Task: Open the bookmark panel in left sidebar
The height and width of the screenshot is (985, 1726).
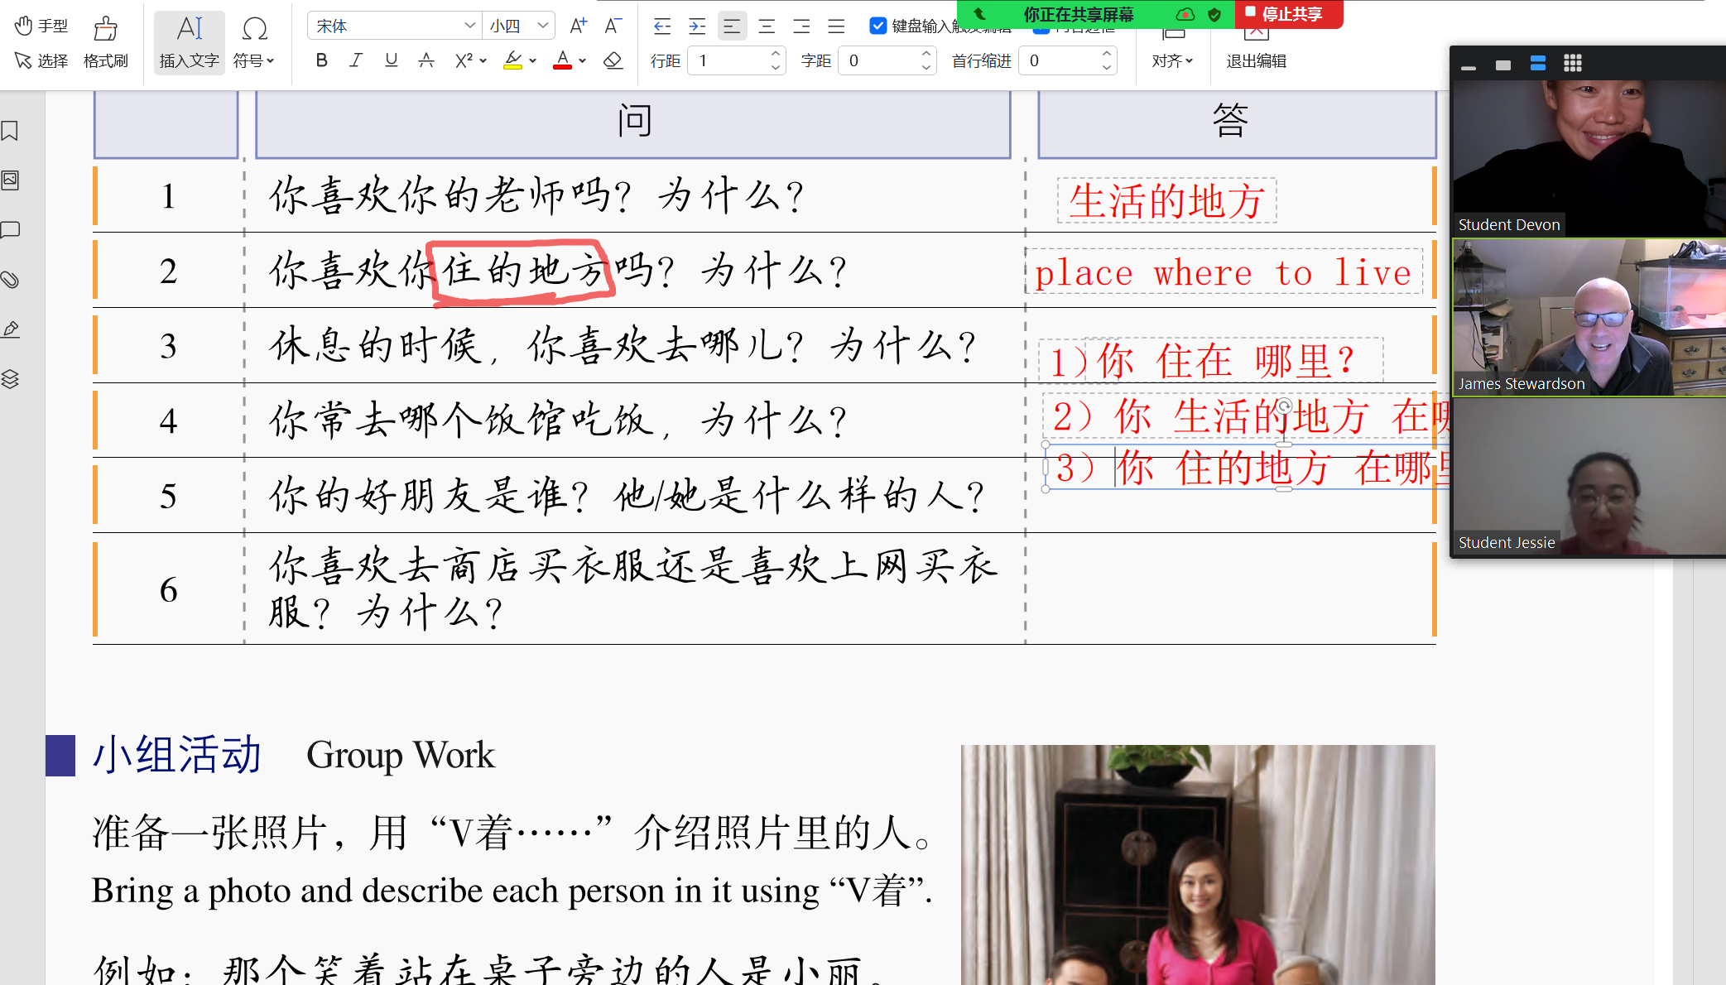Action: [11, 131]
